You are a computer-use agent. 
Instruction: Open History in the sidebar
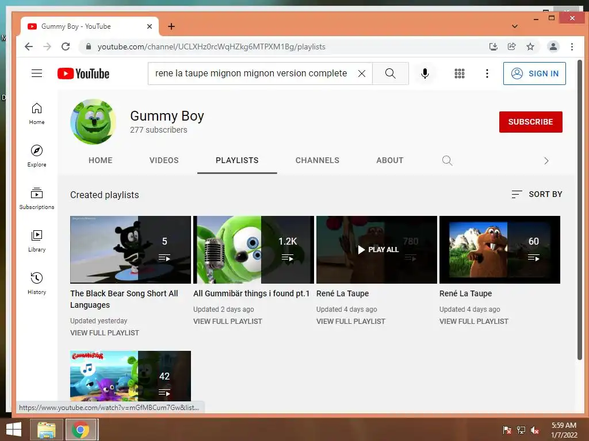pos(37,284)
